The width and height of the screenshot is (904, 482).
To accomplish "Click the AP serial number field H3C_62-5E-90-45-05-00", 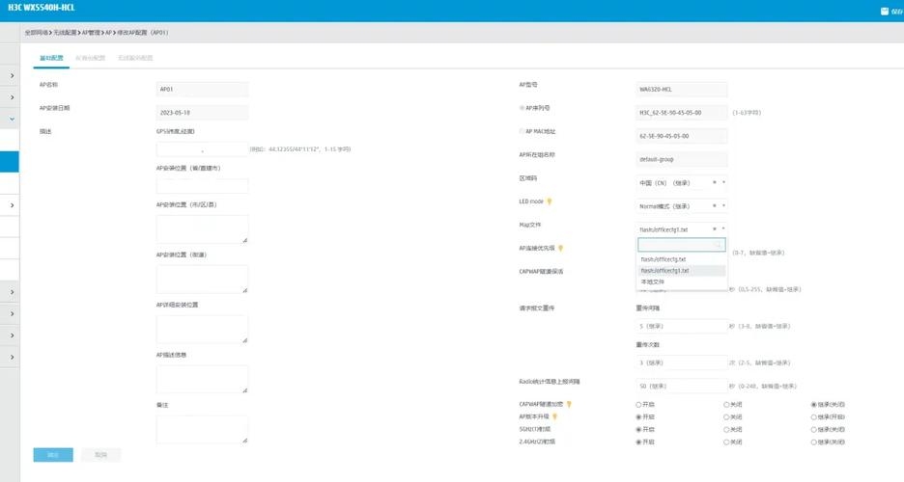I will [682, 113].
